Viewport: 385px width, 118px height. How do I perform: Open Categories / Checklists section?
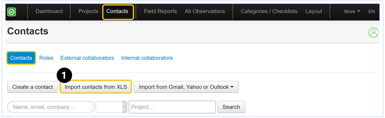(x=269, y=11)
